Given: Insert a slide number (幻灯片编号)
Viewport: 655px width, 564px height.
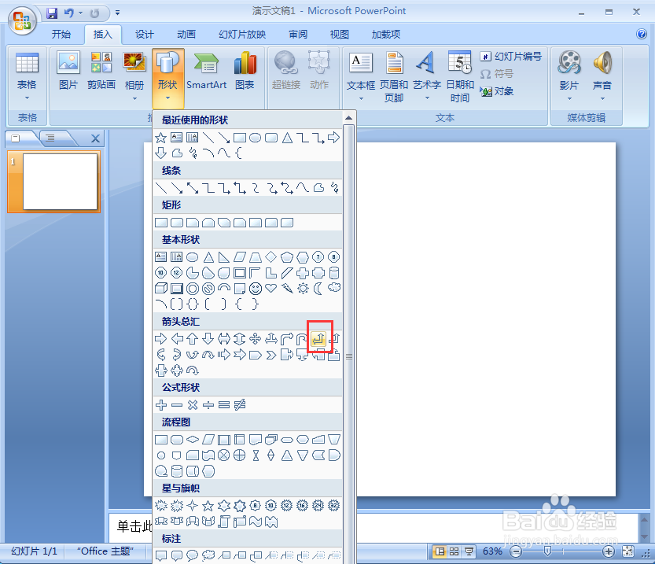Looking at the screenshot, I should click(x=510, y=56).
